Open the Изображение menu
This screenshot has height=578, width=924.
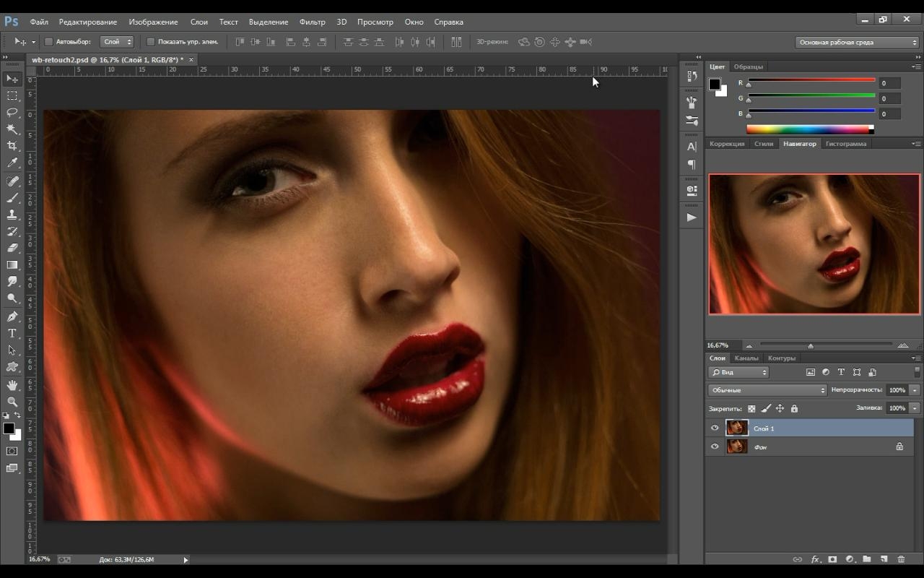coord(153,22)
